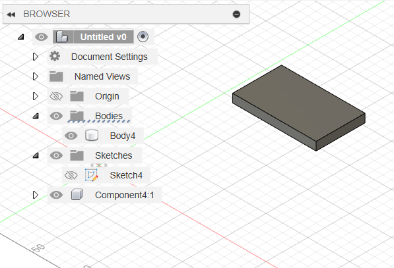Click the Sketches folder icon

pyautogui.click(x=77, y=155)
